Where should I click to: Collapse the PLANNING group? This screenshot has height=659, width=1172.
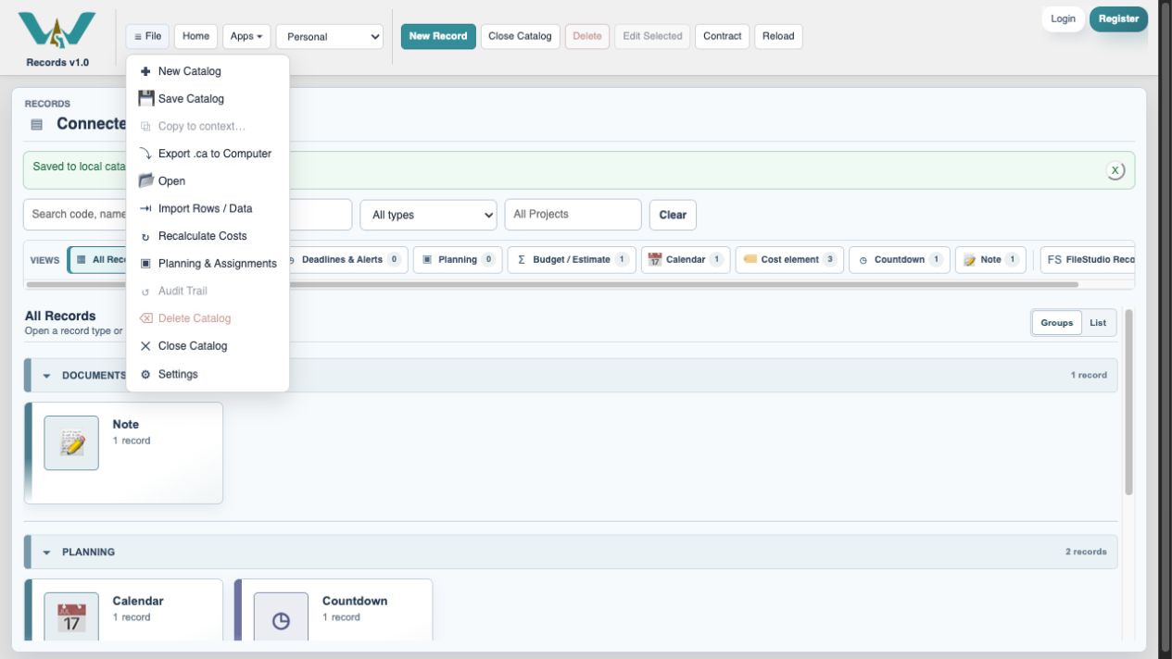[x=47, y=553]
